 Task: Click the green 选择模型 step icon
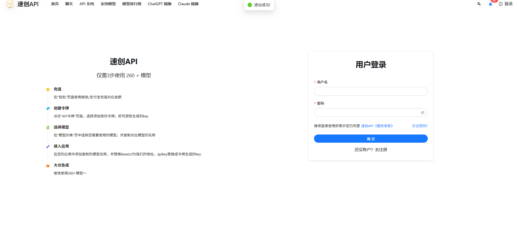[48, 127]
